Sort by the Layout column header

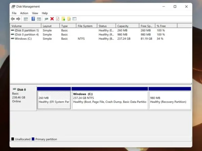click(x=50, y=26)
